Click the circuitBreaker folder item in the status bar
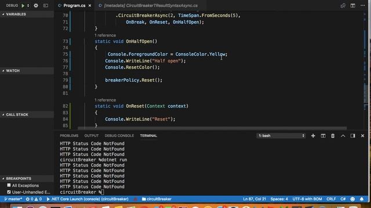The width and height of the screenshot is (371, 208). click(x=157, y=199)
